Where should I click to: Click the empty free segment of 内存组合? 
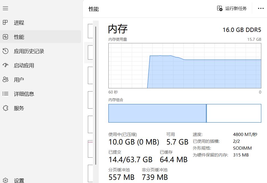pyautogui.click(x=234, y=113)
